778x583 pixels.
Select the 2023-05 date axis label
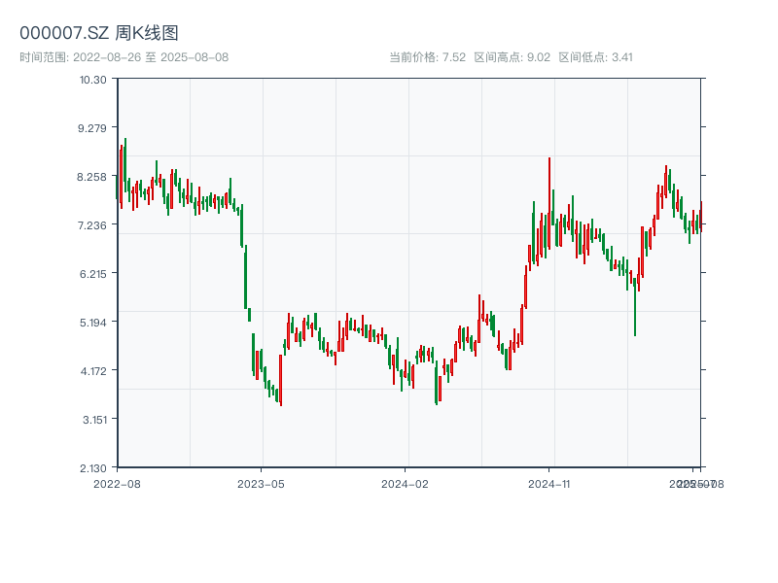click(261, 483)
